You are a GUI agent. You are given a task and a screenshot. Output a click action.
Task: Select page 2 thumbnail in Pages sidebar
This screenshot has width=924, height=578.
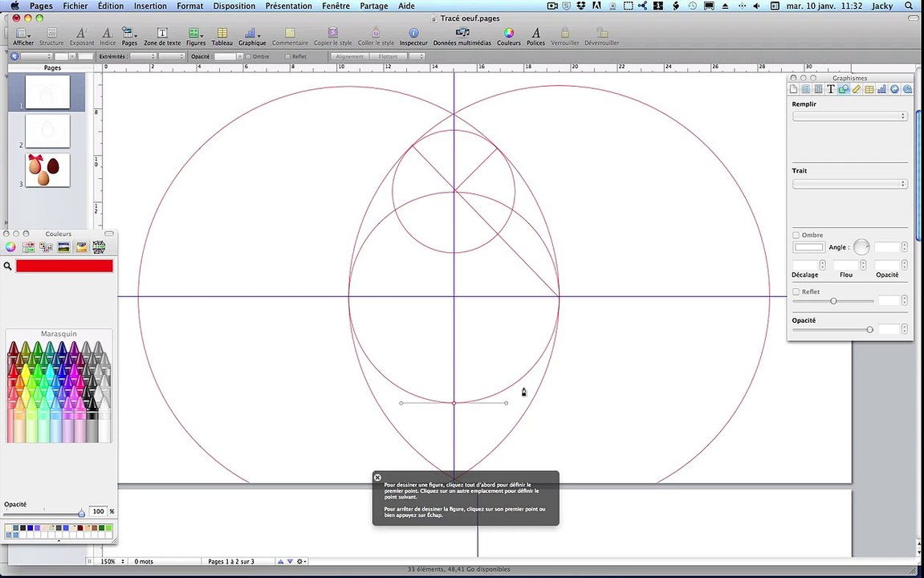47,131
